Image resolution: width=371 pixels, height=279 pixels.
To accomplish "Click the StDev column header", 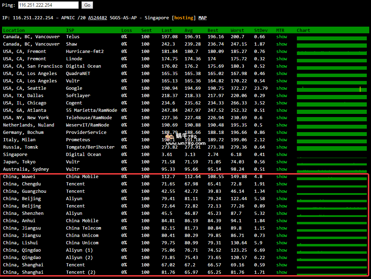I will coord(261,30).
